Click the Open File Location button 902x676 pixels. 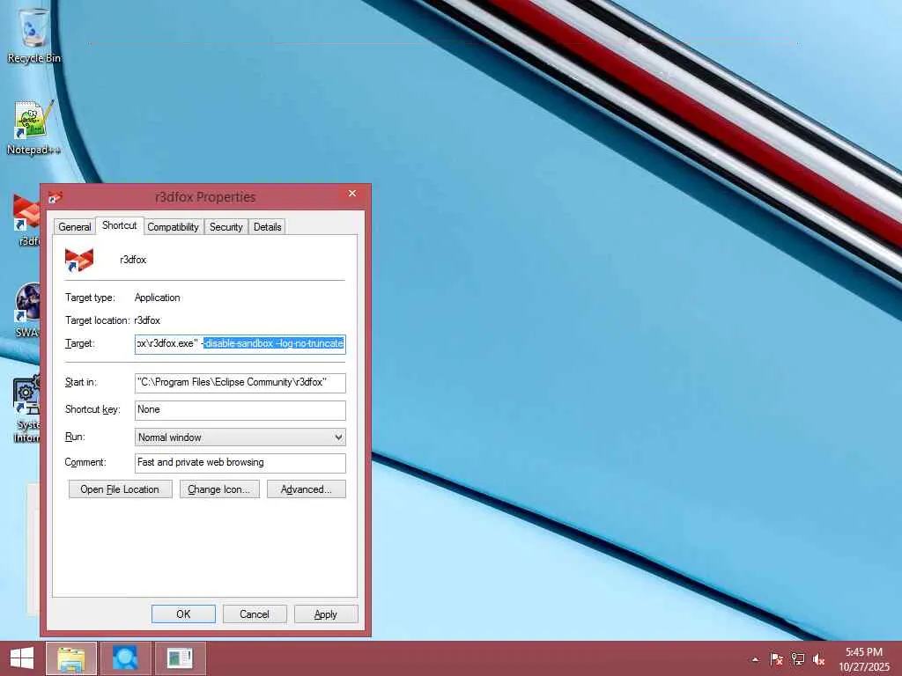click(120, 489)
